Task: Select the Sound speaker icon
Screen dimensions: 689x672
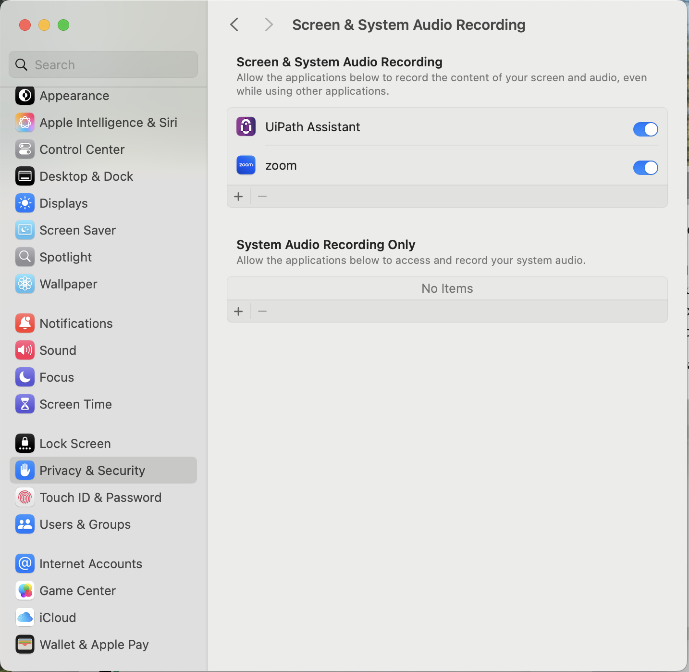Action: 25,350
